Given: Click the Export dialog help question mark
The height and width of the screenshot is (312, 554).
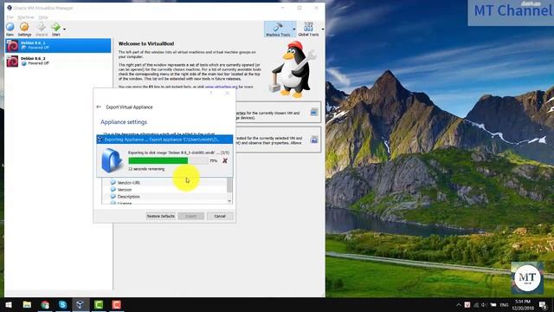Looking at the screenshot, I should pos(211,93).
